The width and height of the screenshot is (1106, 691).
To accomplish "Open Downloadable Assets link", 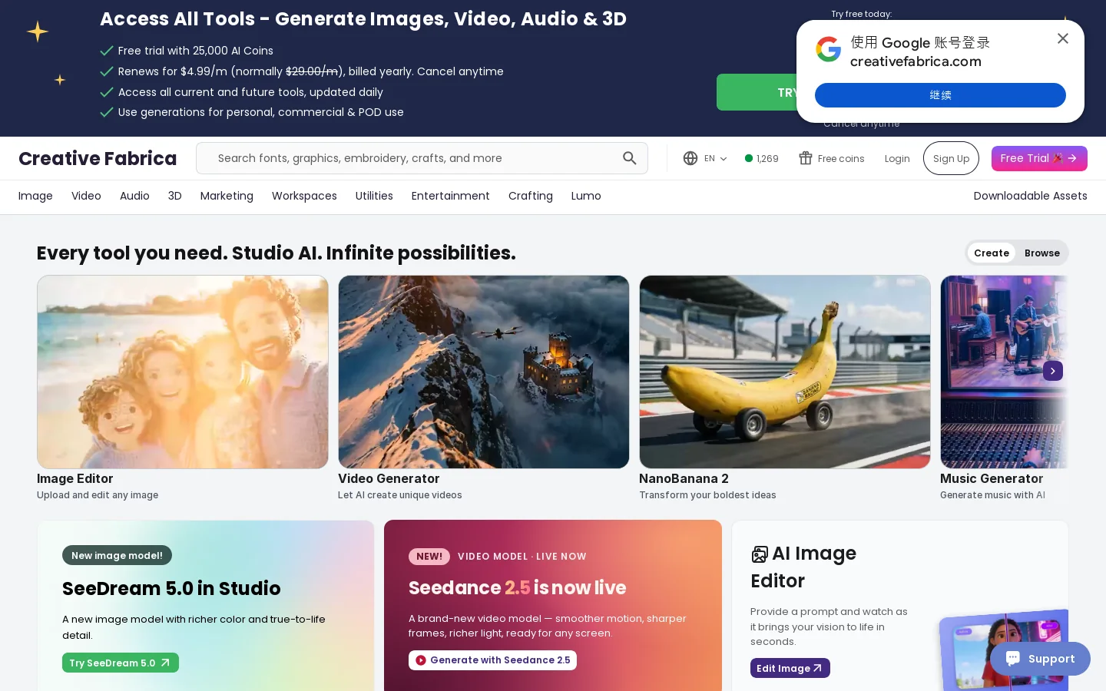I will coord(1030,196).
